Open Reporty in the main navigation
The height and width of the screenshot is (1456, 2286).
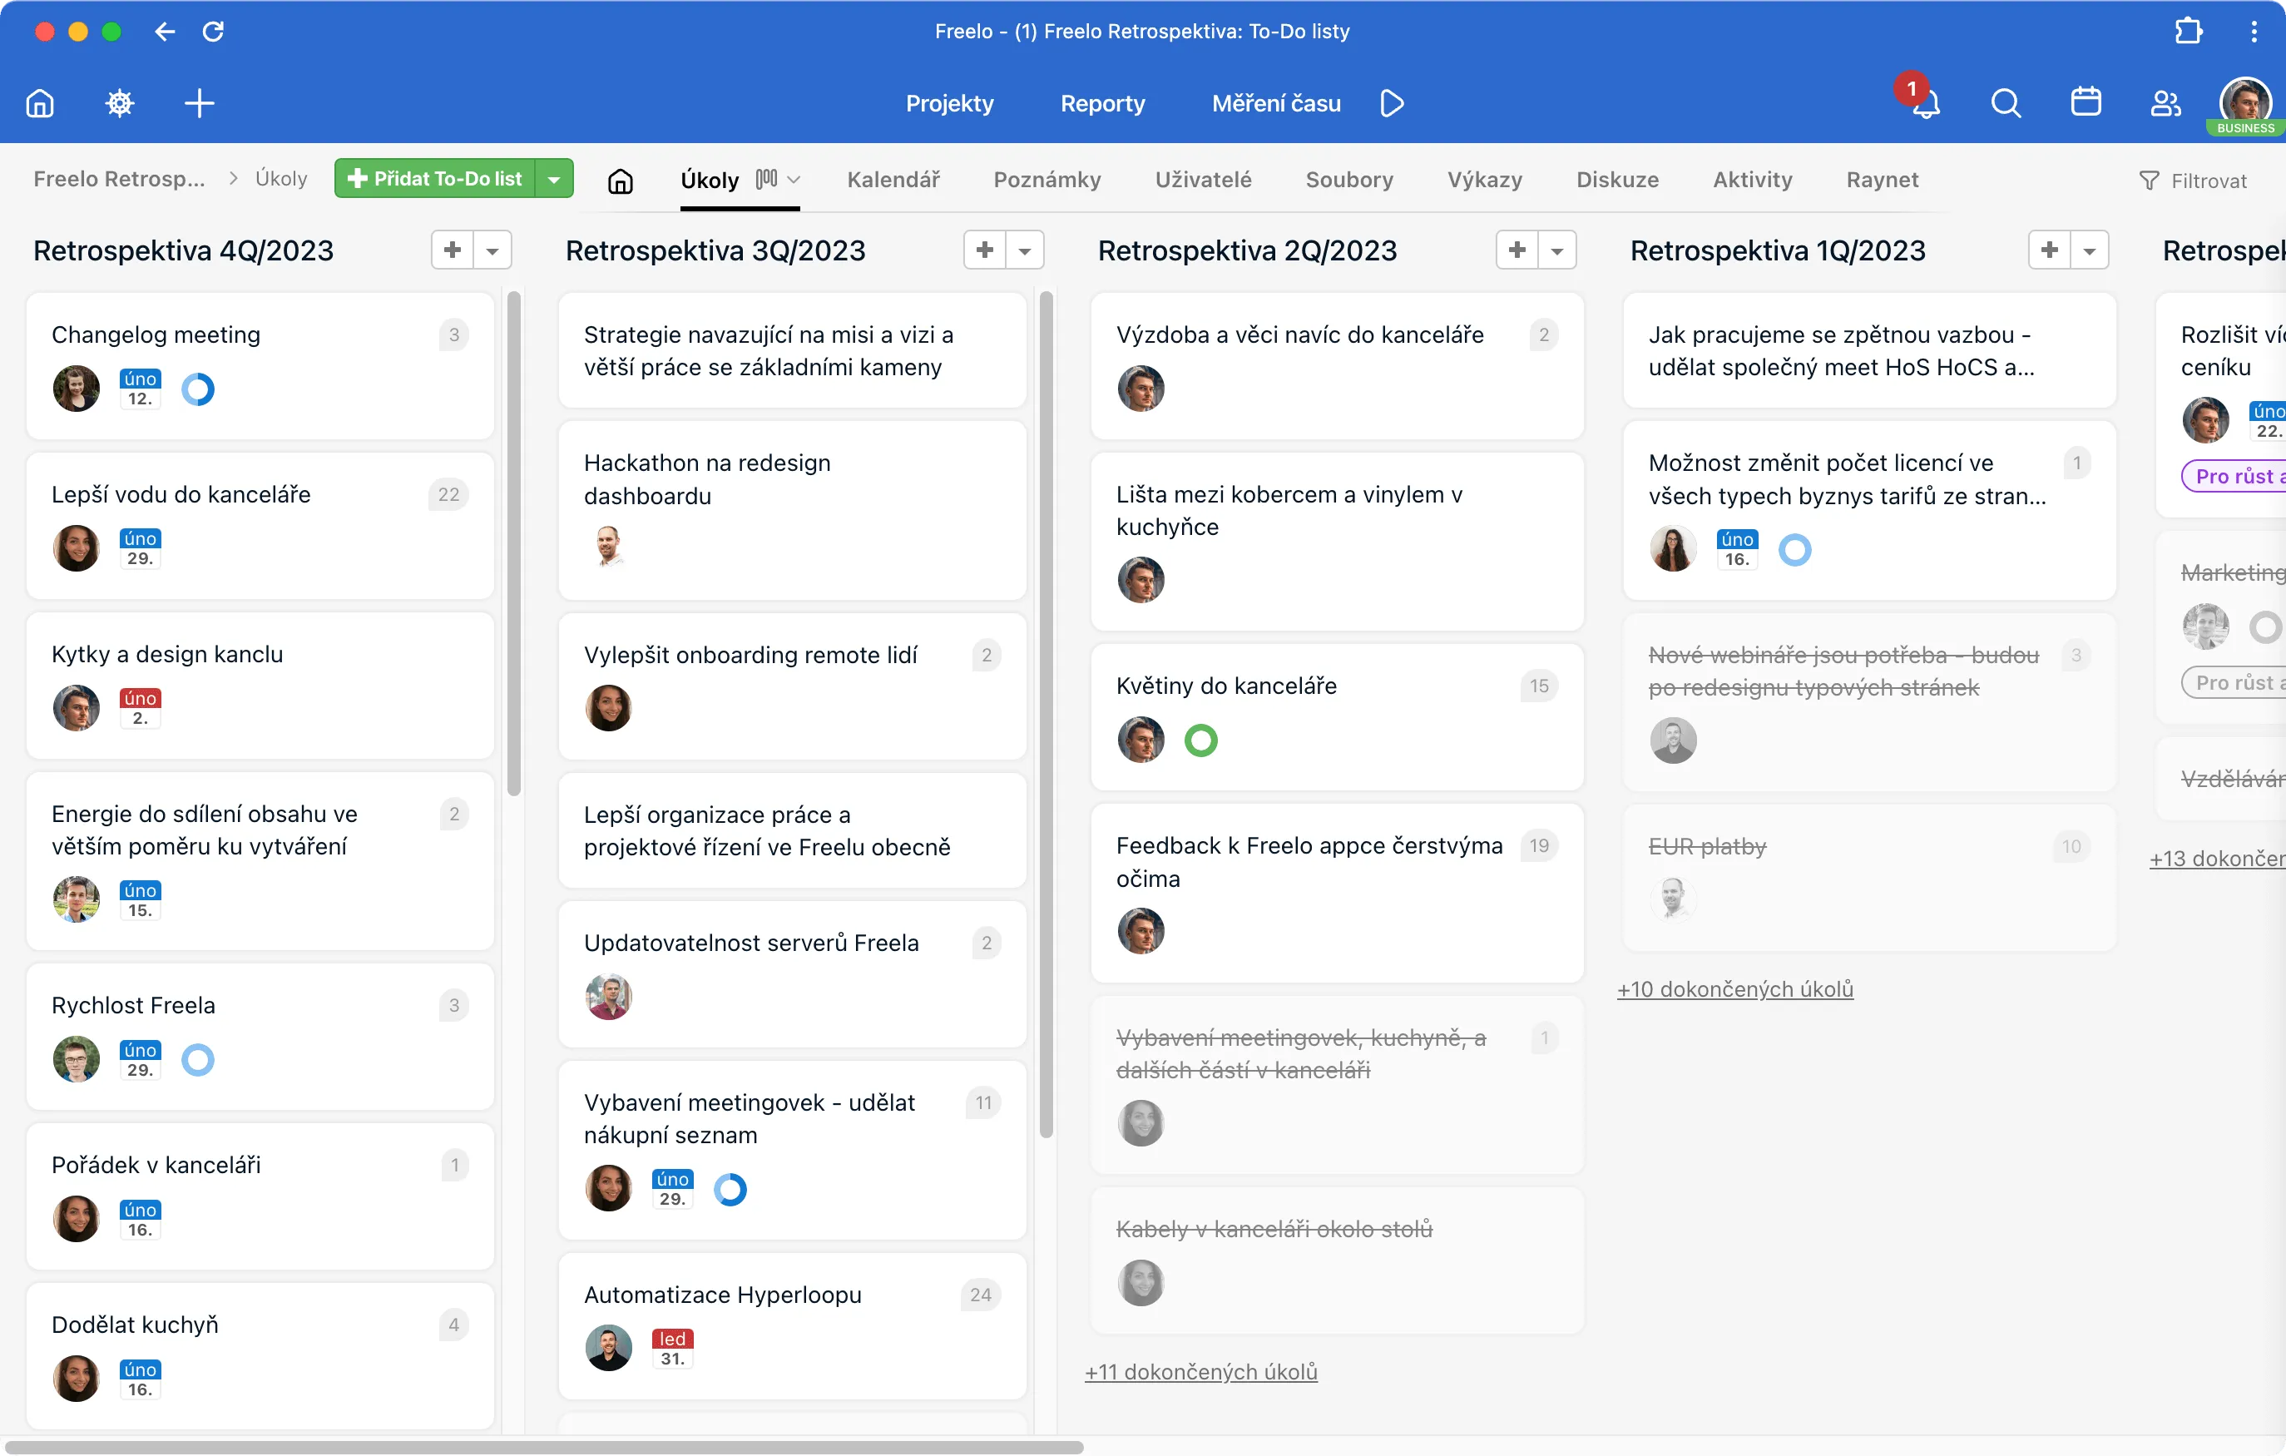click(x=1102, y=102)
